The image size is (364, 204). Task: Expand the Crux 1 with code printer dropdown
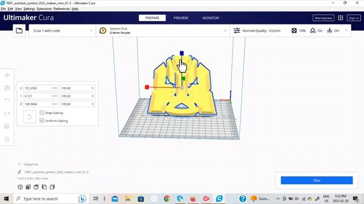point(62,31)
